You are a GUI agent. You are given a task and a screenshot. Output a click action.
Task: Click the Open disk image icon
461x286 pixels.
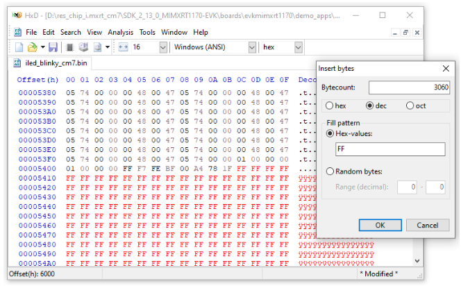pos(98,47)
